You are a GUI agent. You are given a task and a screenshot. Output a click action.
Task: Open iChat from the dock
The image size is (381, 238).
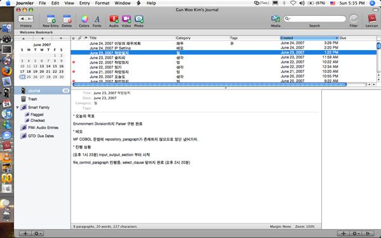pos(6,136)
